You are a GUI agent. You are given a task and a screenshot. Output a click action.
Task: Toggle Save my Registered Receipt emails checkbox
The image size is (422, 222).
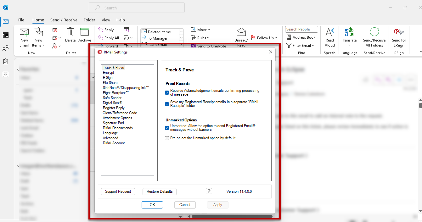tap(167, 104)
